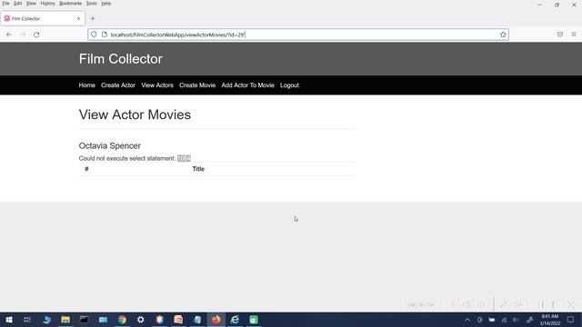Click the Octavia Spencer heading
Screen dimensions: 582x327
tap(109, 145)
